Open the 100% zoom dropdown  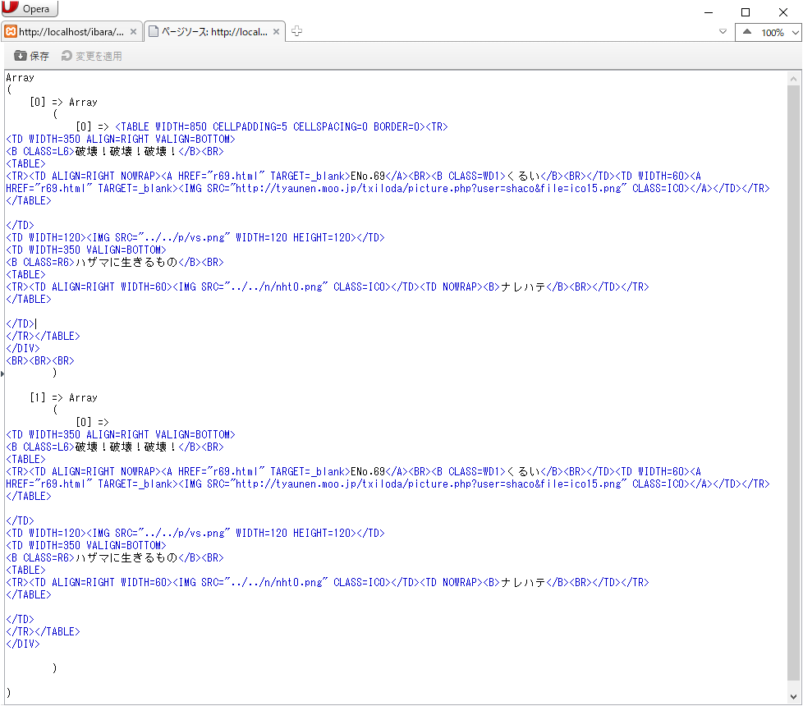(x=795, y=32)
